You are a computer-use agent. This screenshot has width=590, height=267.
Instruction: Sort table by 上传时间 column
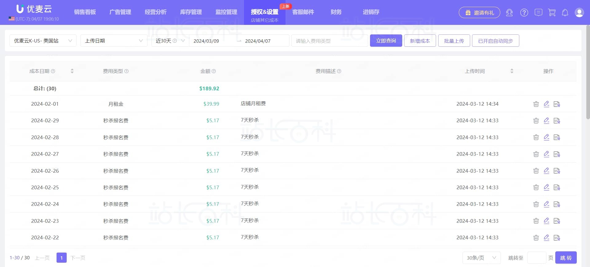coord(512,71)
